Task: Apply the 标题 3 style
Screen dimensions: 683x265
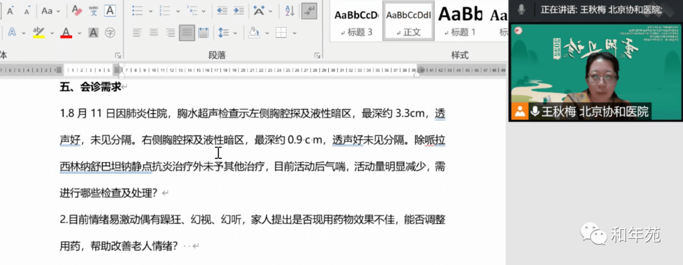Action: (x=356, y=21)
